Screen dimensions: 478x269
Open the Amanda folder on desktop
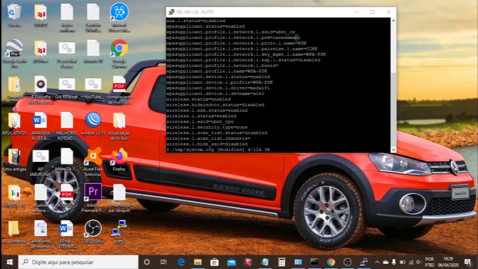click(x=14, y=88)
